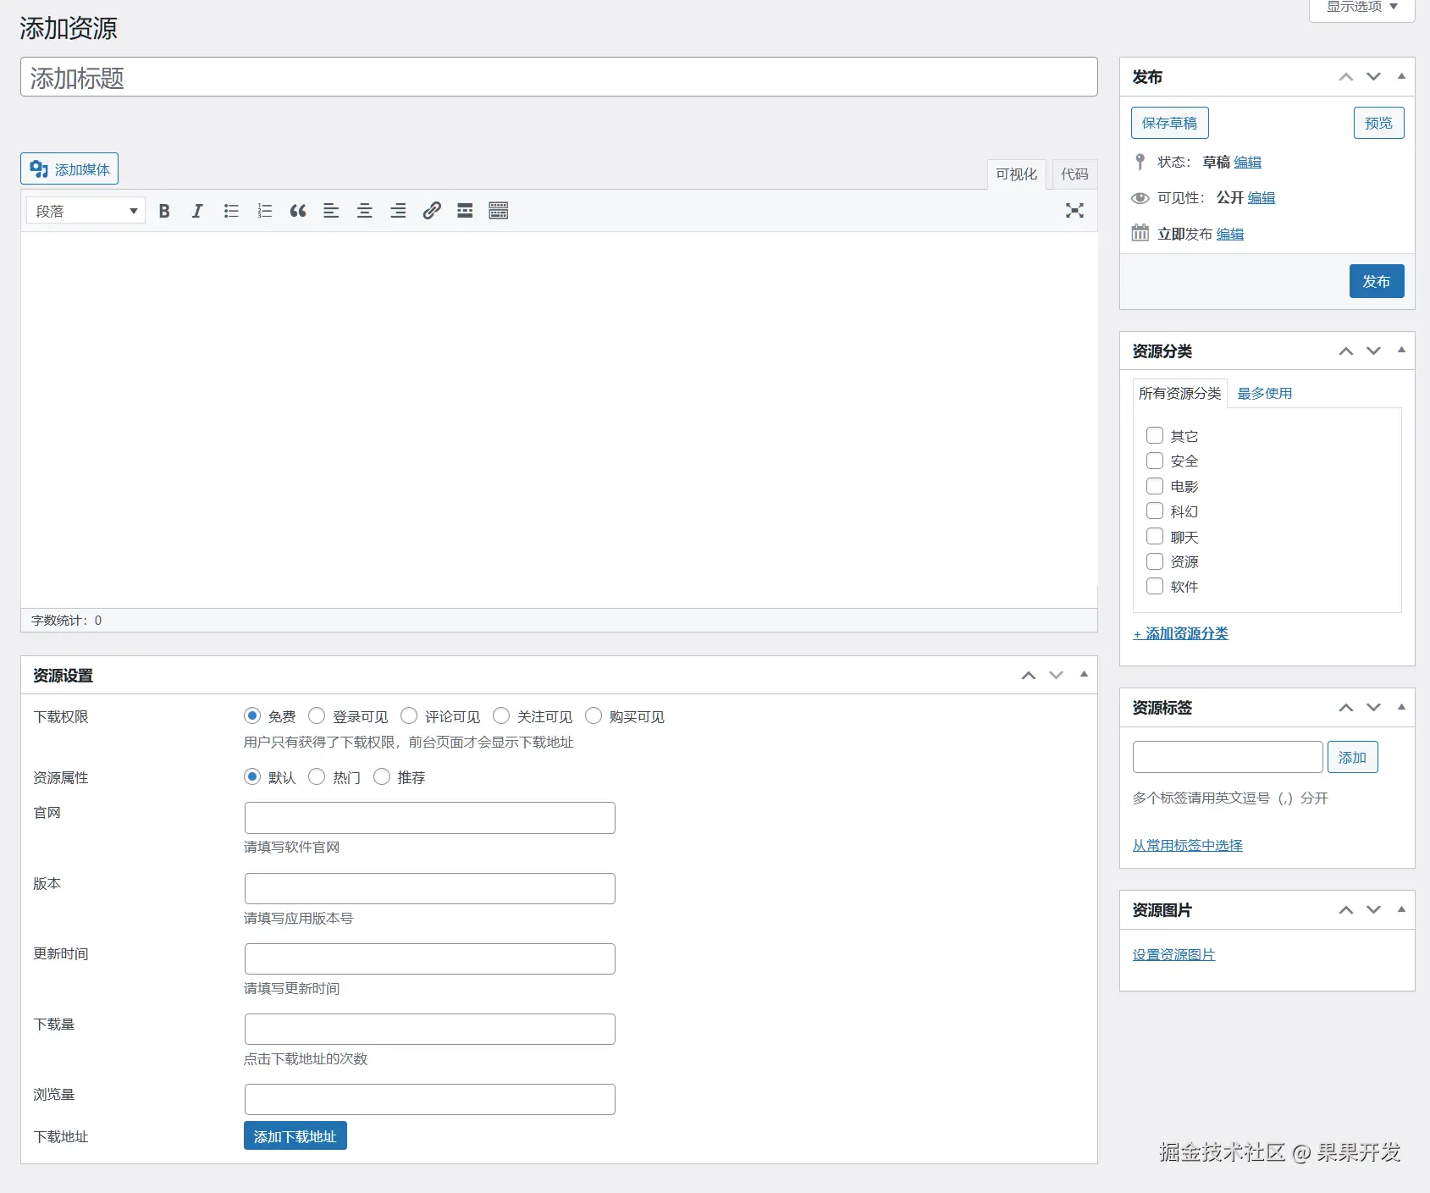This screenshot has width=1430, height=1193.
Task: Check the 其它 category
Action: tap(1155, 435)
